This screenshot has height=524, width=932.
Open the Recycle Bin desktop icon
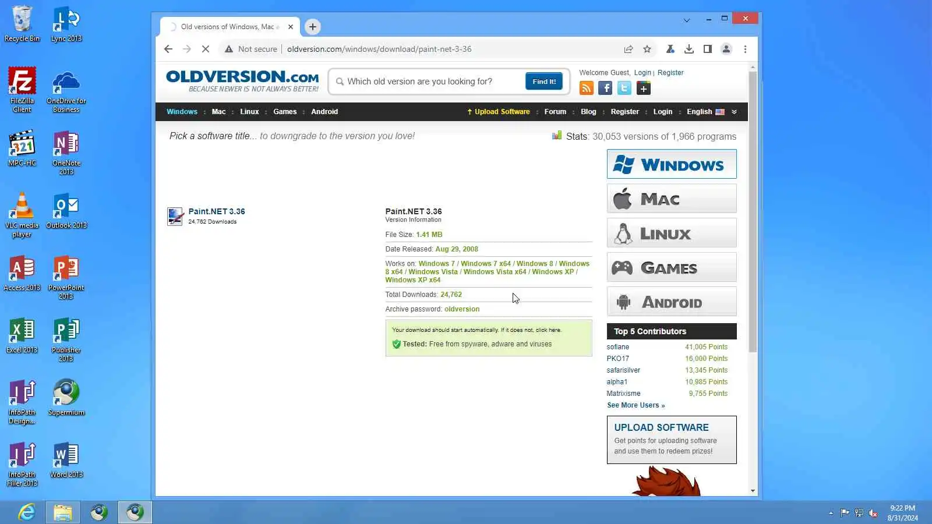[x=22, y=24]
